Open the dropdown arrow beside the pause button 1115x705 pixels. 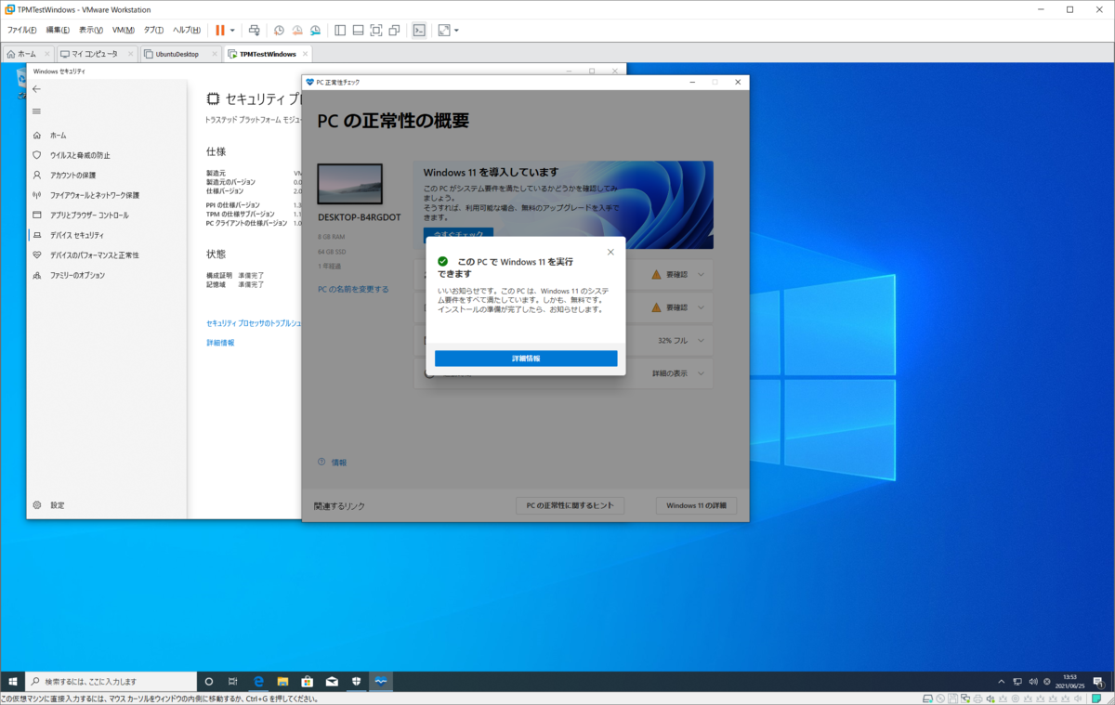pyautogui.click(x=232, y=30)
